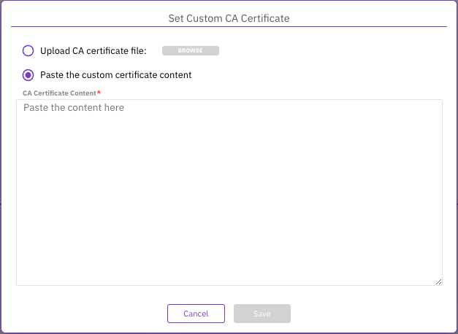Click the Cancel button
Screen dimensions: 458x334
(196, 314)
